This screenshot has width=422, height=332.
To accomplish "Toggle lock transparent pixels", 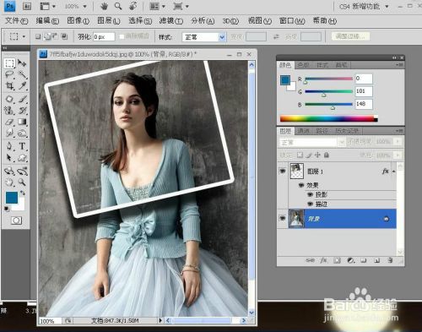I will [300, 155].
